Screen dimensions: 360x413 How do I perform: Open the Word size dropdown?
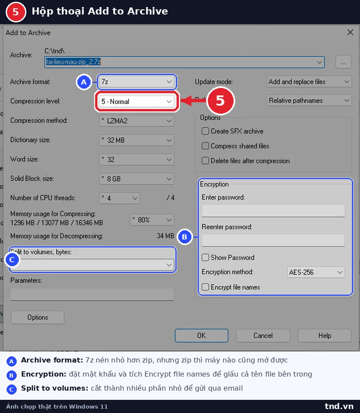tap(137, 159)
